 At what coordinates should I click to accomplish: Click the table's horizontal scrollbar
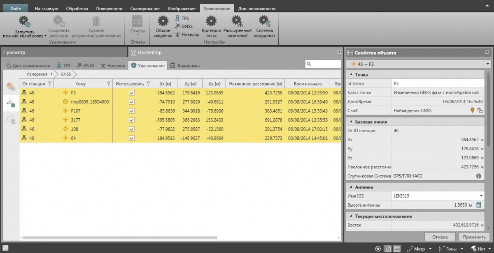pos(120,237)
